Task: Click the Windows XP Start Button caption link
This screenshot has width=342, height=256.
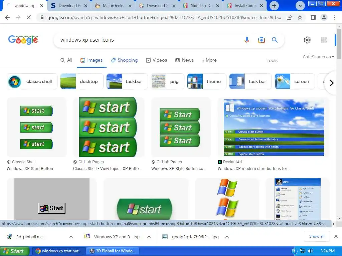Action: pos(30,168)
